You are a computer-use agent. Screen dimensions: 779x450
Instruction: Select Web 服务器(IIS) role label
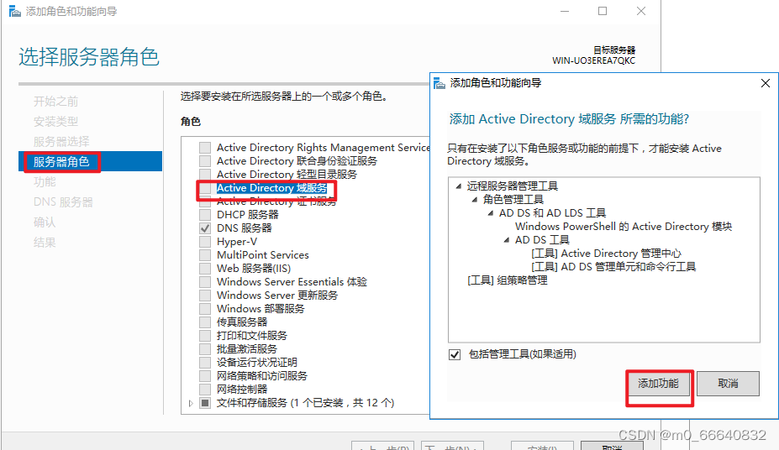pyautogui.click(x=254, y=269)
